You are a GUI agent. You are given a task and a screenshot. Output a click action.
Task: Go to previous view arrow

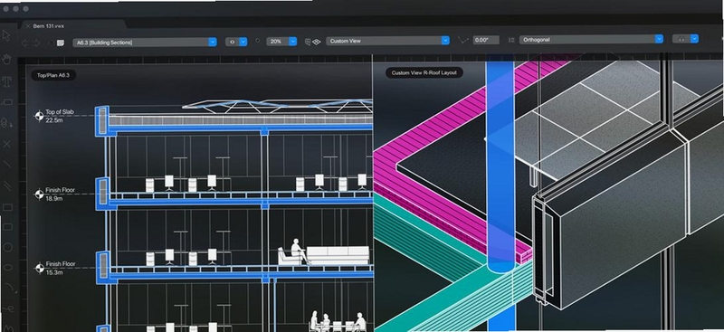click(x=24, y=43)
